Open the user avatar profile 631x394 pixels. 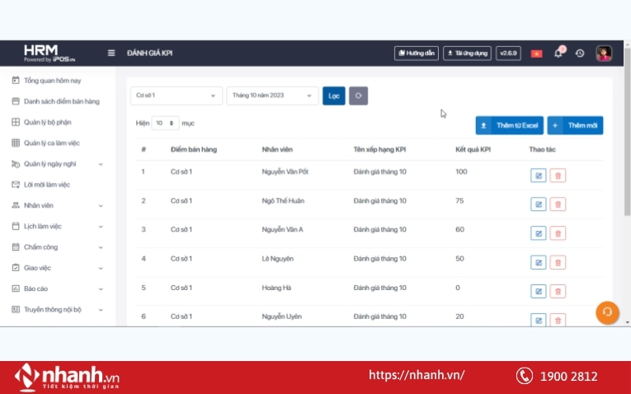pos(604,53)
